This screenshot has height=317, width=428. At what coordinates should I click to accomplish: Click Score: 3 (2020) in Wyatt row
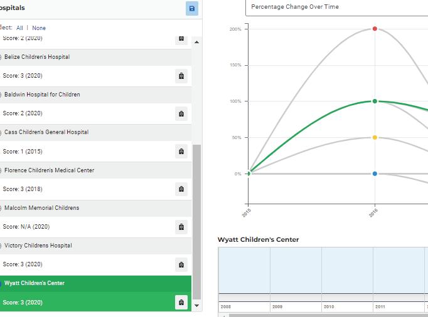pos(23,303)
